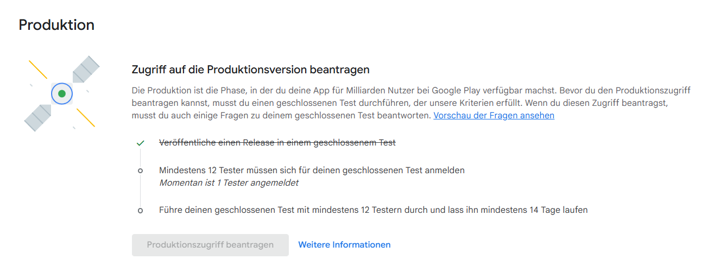Click the "Zugriff auf die Produktionsversion beantragen" heading

tap(250, 69)
